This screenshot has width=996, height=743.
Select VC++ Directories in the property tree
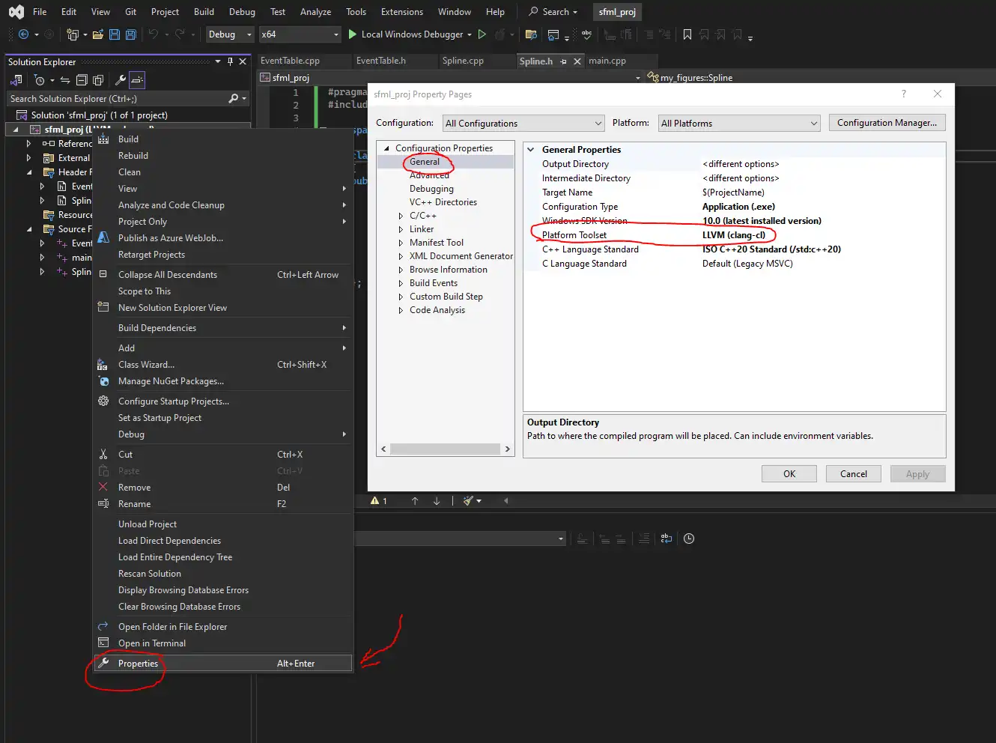[443, 202]
